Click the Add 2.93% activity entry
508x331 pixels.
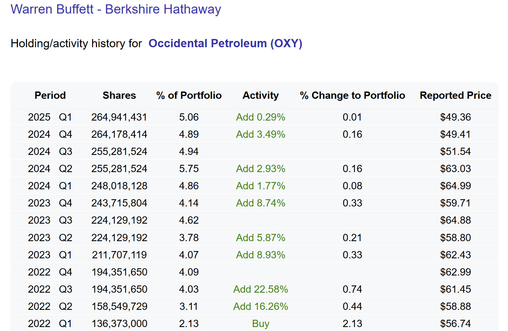click(261, 169)
